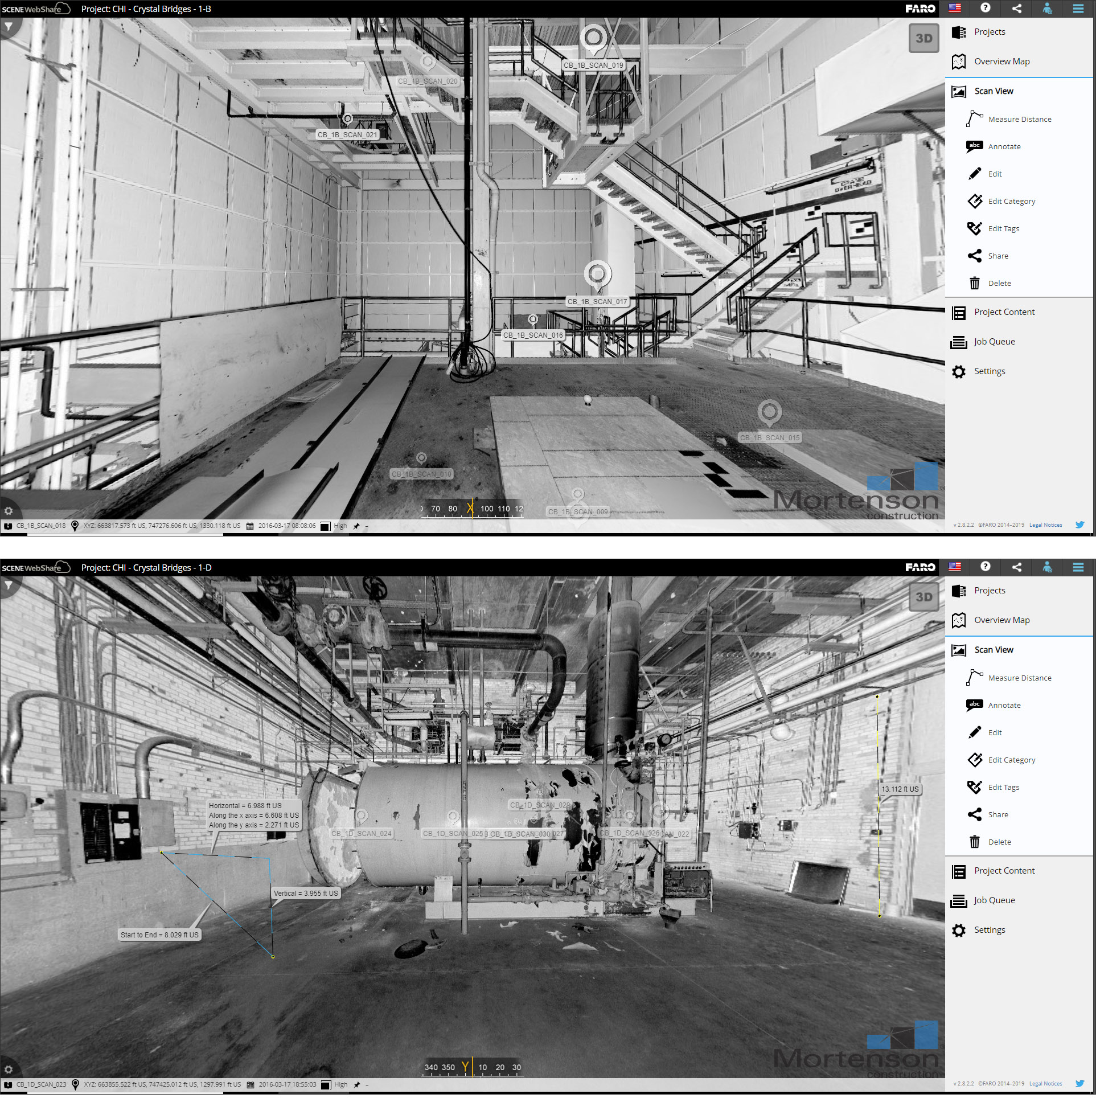Toggle the 3D view button in 1-B window
Screen dimensions: 1096x1098
[x=923, y=38]
